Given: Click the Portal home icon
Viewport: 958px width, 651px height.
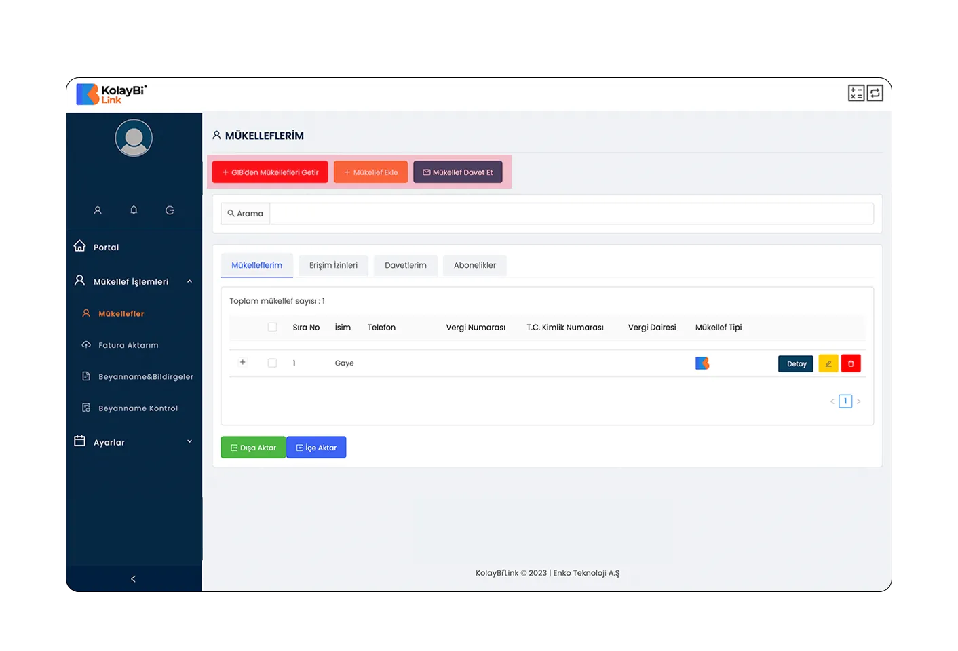Looking at the screenshot, I should pyautogui.click(x=79, y=245).
